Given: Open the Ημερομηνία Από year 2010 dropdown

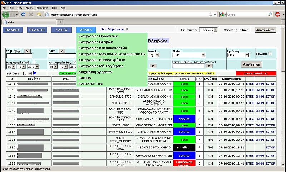Looking at the screenshot, I should tap(33, 67).
